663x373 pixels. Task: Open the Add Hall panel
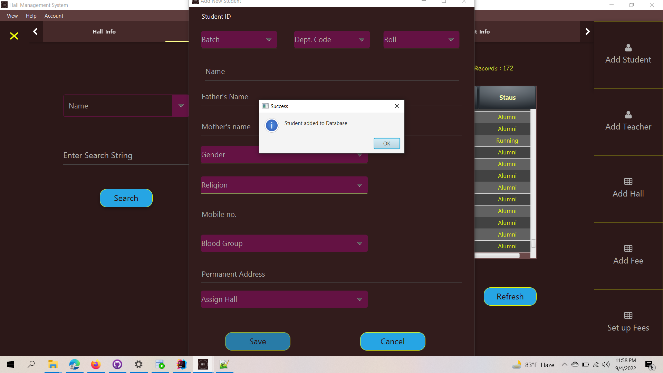click(628, 188)
